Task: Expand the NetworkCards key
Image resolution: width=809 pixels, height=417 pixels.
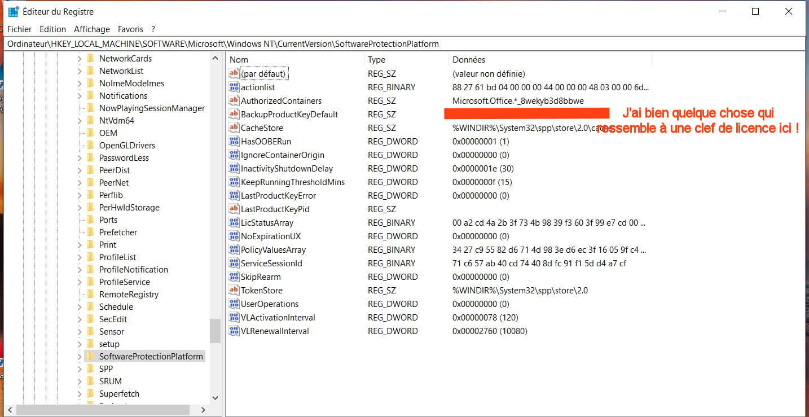Action: [x=80, y=58]
